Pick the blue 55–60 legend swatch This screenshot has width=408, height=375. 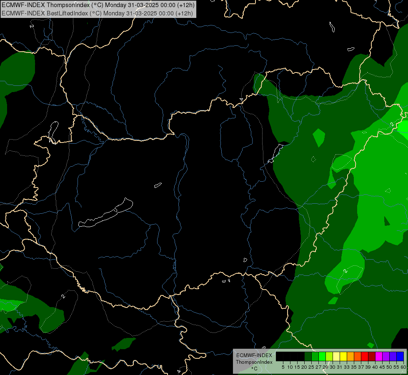point(400,356)
